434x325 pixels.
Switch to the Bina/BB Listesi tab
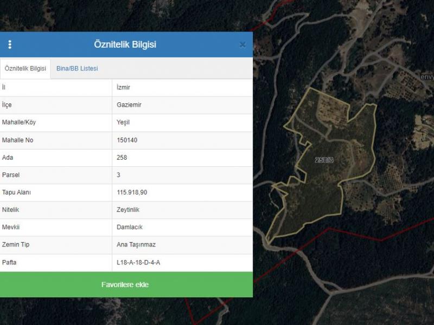click(77, 69)
